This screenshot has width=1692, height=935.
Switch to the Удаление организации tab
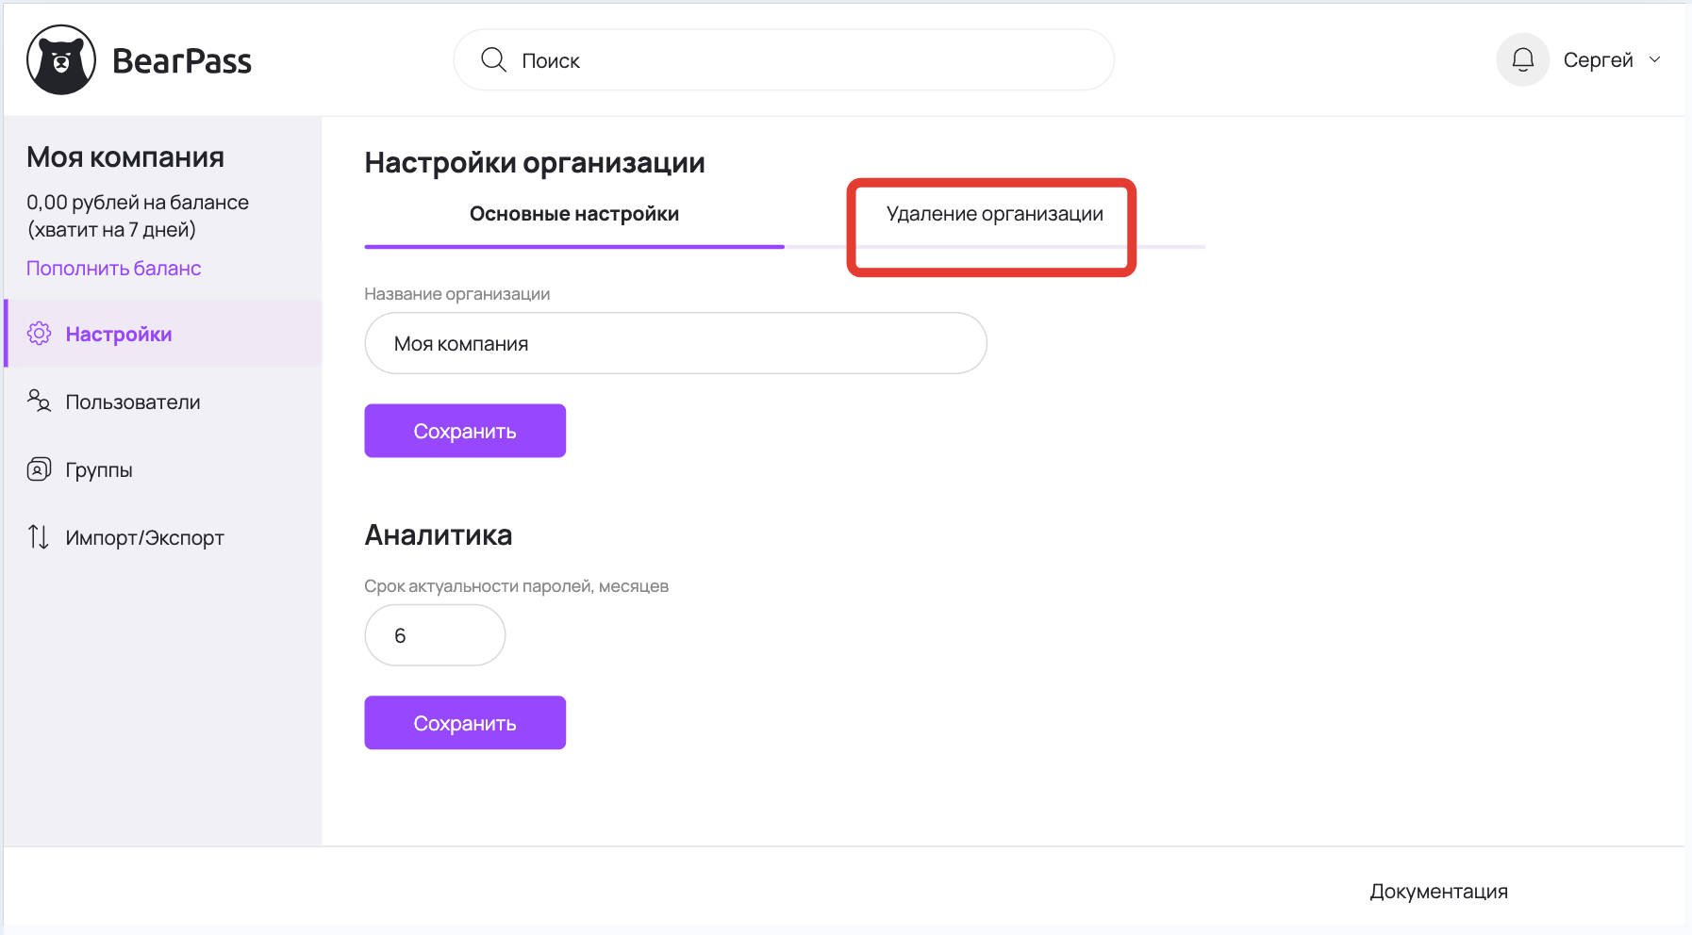[994, 215]
